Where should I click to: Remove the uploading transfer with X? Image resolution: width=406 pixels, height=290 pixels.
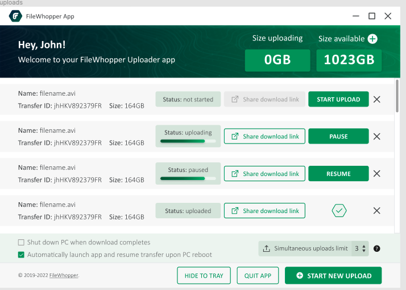377,136
